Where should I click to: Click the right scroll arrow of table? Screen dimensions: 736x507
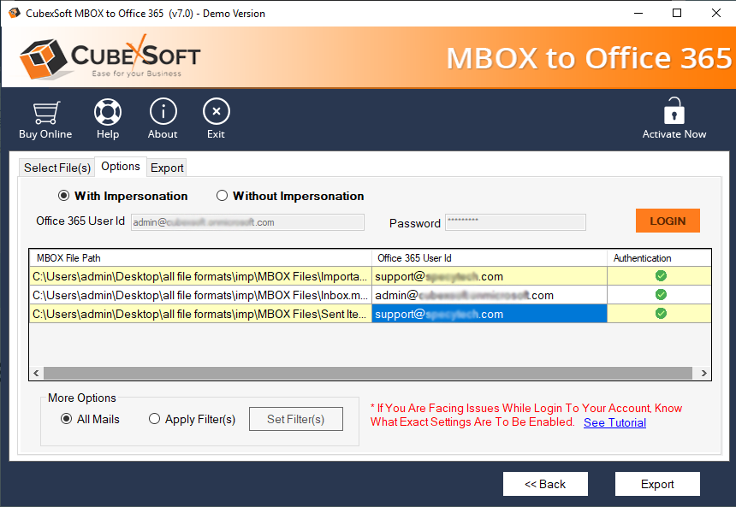coord(703,374)
